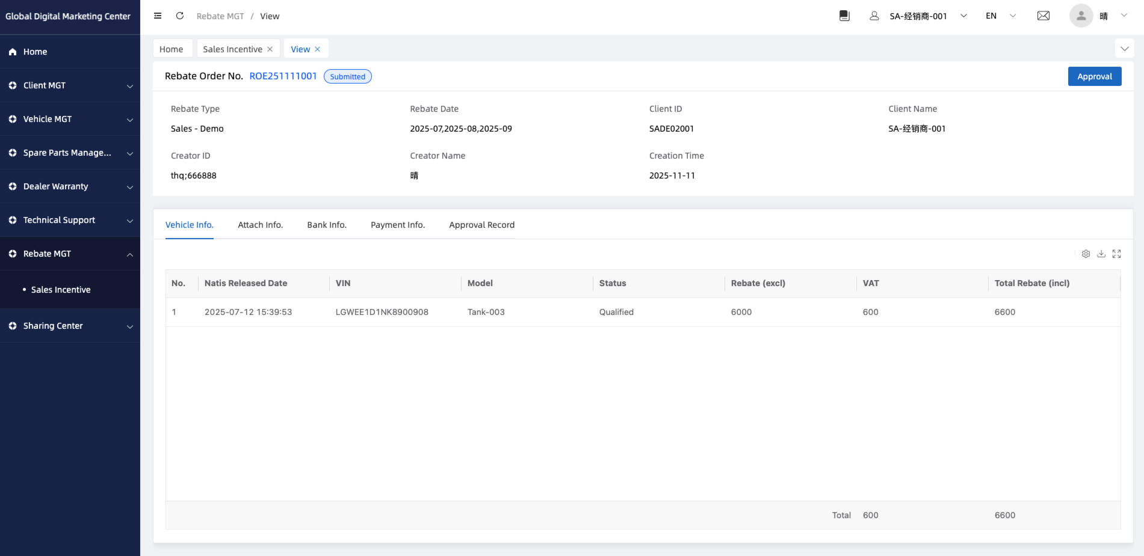Open the tabs overflow dropdown arrow
Viewport: 1144px width, 556px height.
coord(1124,49)
